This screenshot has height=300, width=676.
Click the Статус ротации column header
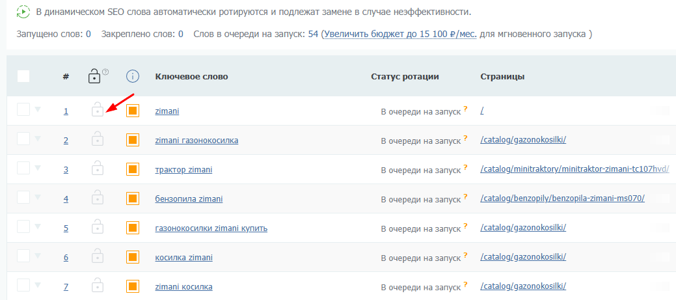[405, 77]
